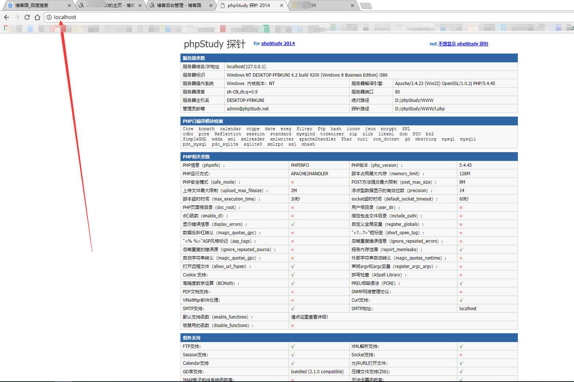Open the PHPINFO link
This screenshot has height=382, width=574.
coord(300,165)
